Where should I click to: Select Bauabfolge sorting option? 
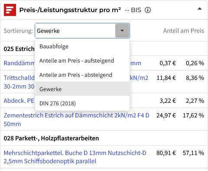click(82, 46)
